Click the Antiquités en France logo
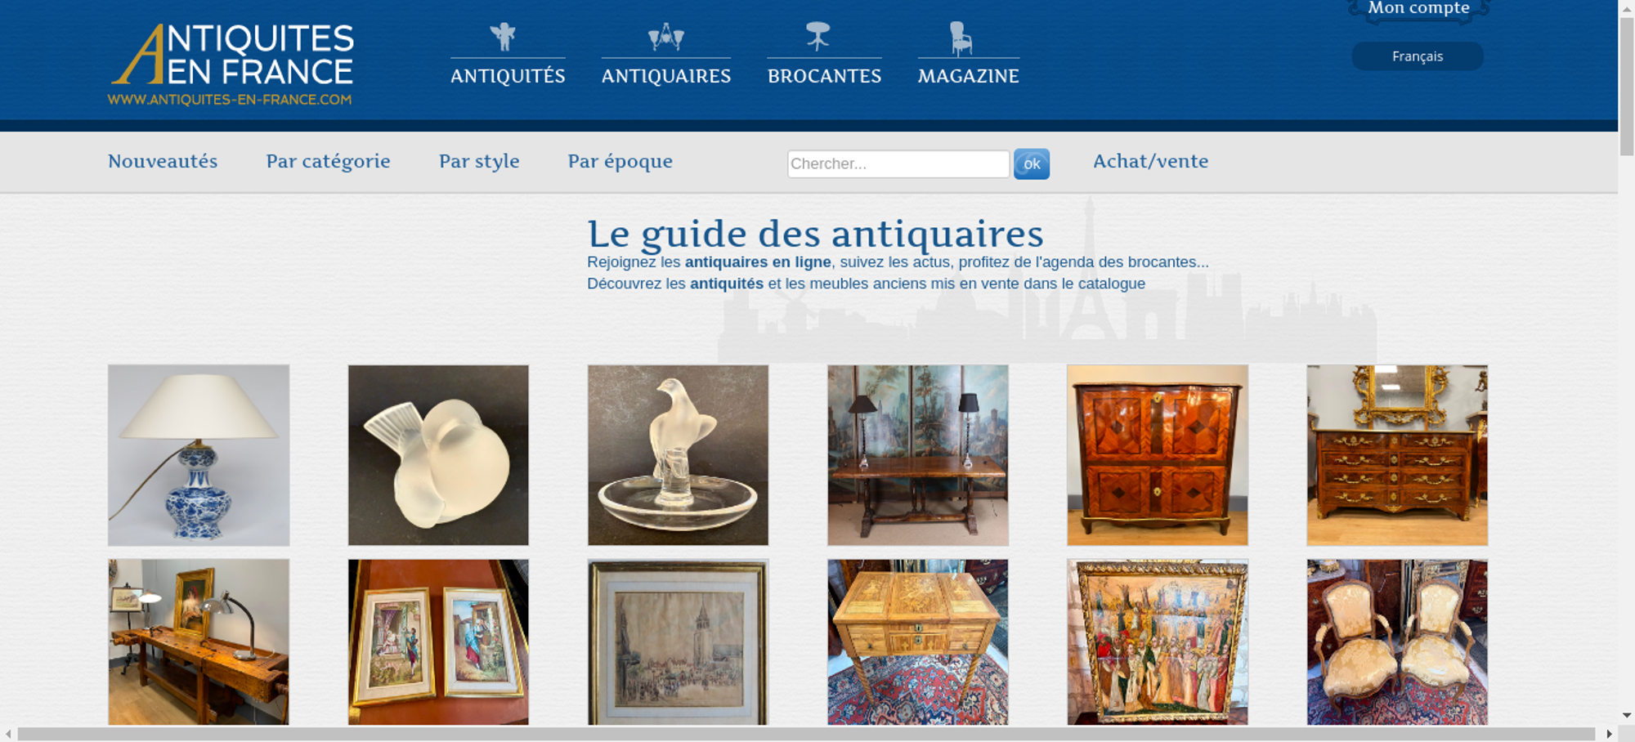Screen dimensions: 1635x742 tap(231, 65)
